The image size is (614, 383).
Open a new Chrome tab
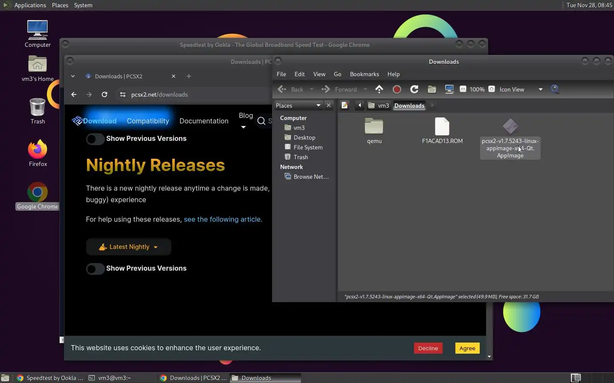(x=189, y=76)
